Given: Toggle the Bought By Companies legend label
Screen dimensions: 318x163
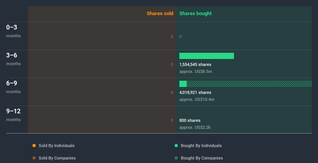Looking at the screenshot, I should click(x=202, y=158).
